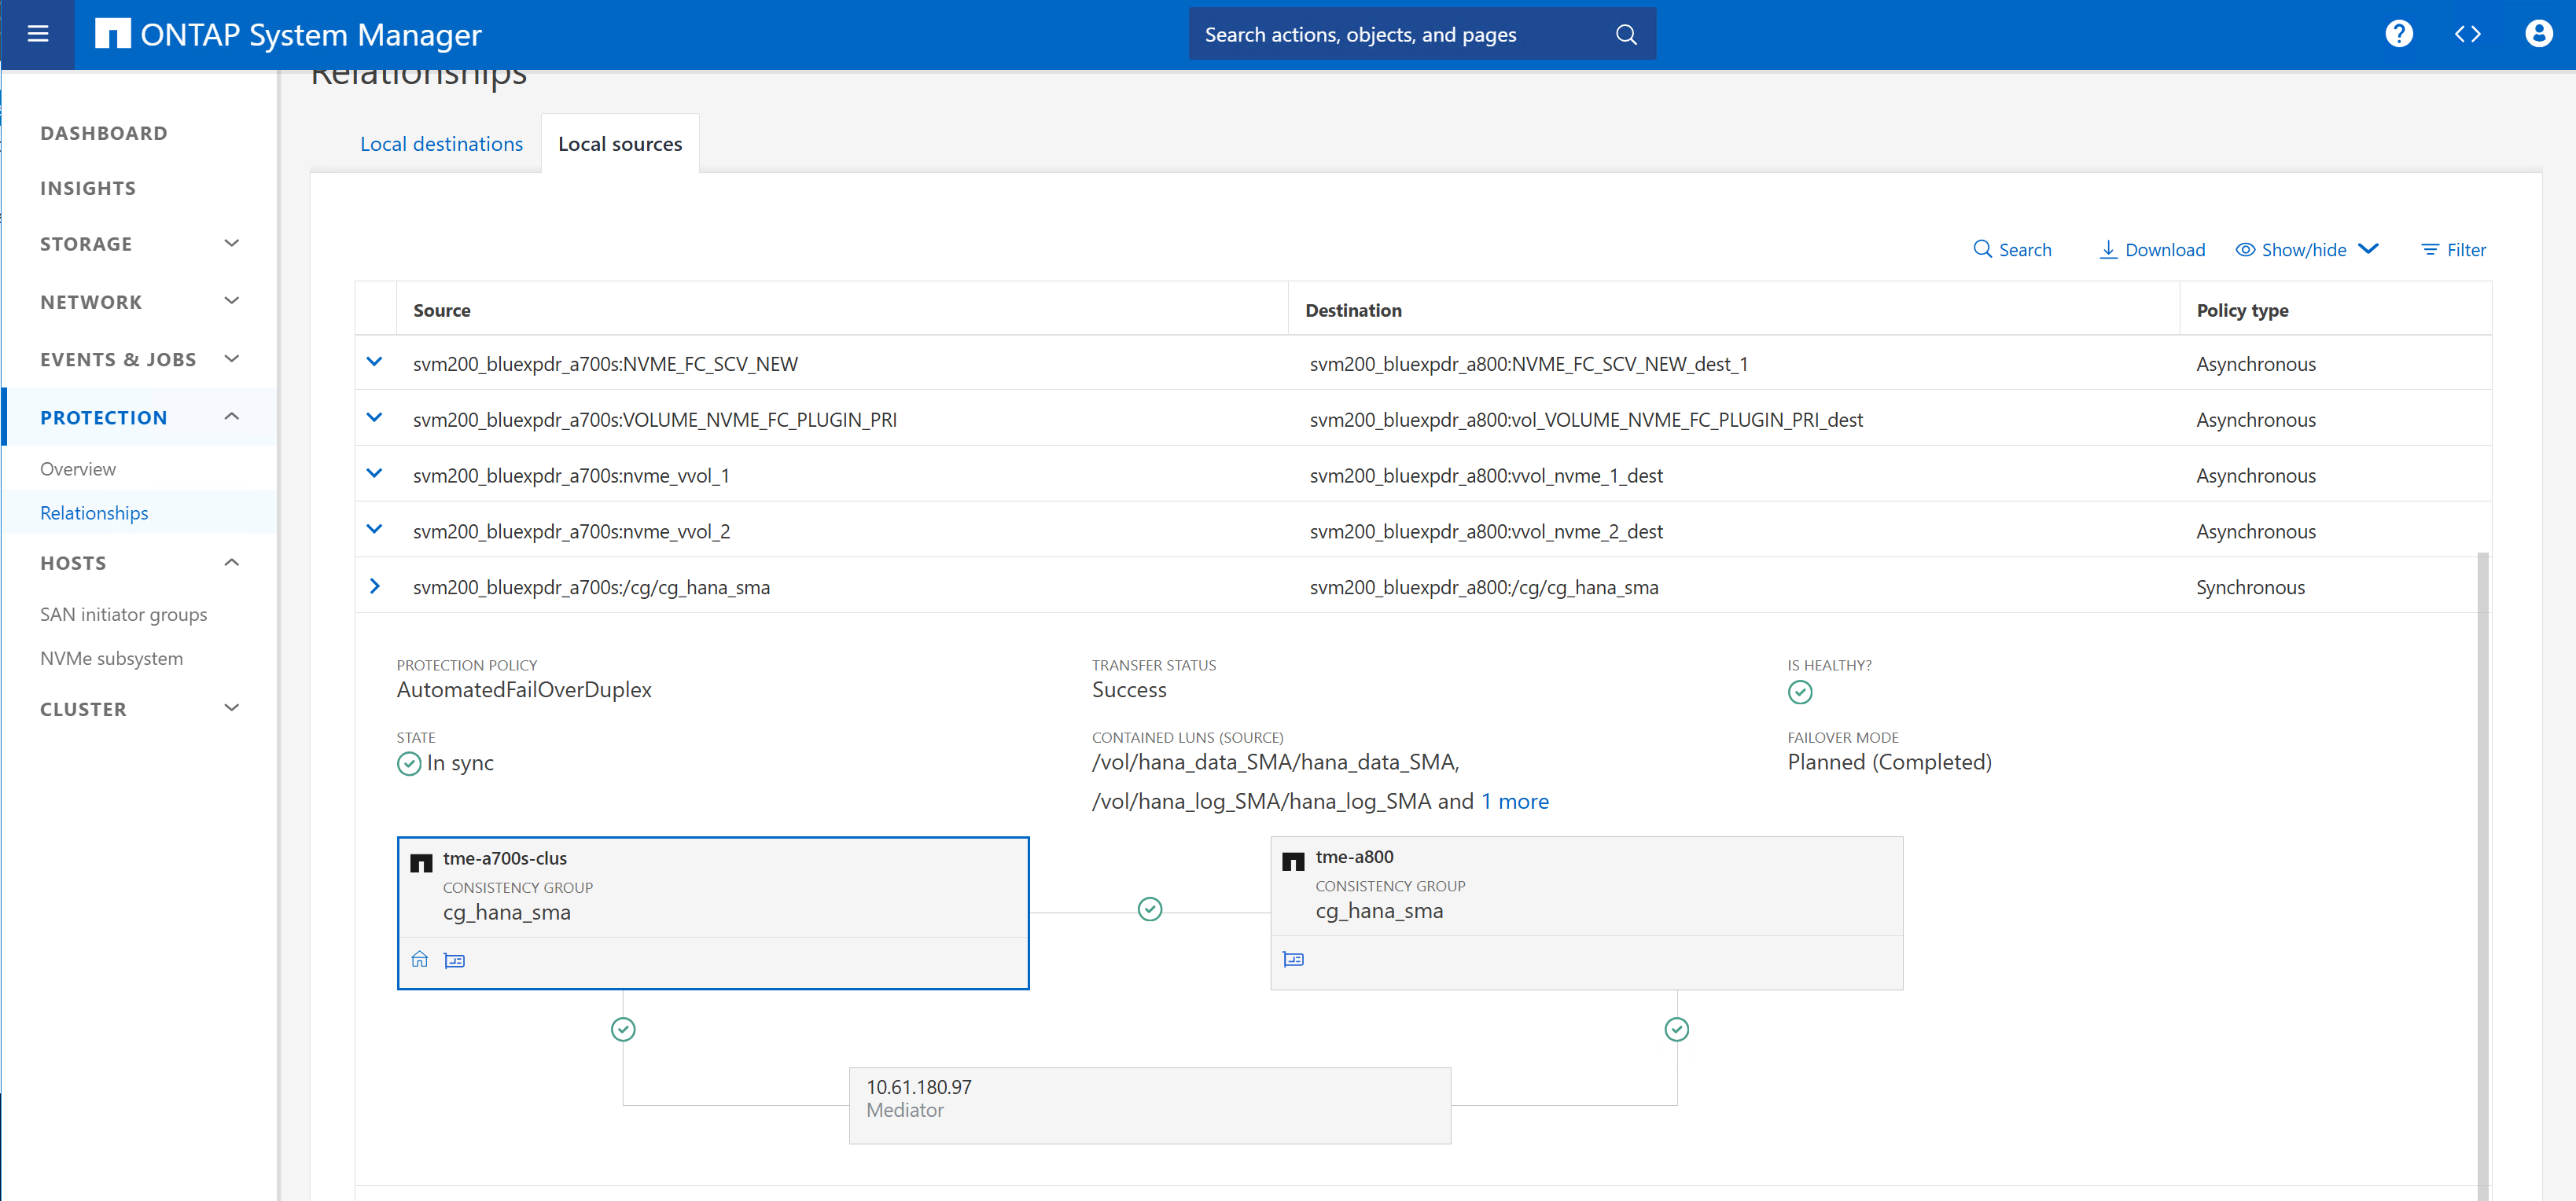Click home icon in tme-a700s-clus box
The width and height of the screenshot is (2576, 1201).
(x=420, y=959)
